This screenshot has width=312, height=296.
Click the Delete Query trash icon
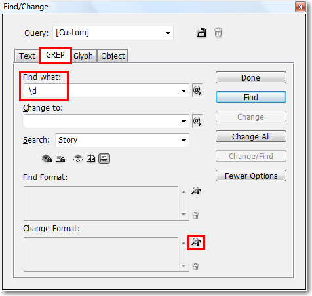tap(218, 33)
